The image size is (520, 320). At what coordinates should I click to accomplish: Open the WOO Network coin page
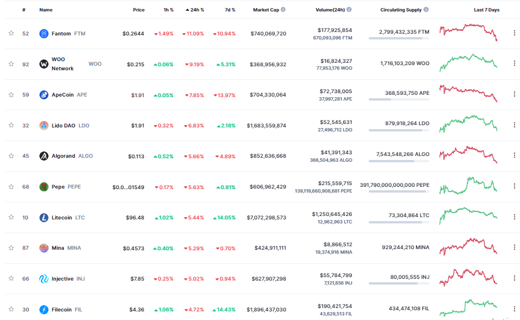tap(76, 64)
